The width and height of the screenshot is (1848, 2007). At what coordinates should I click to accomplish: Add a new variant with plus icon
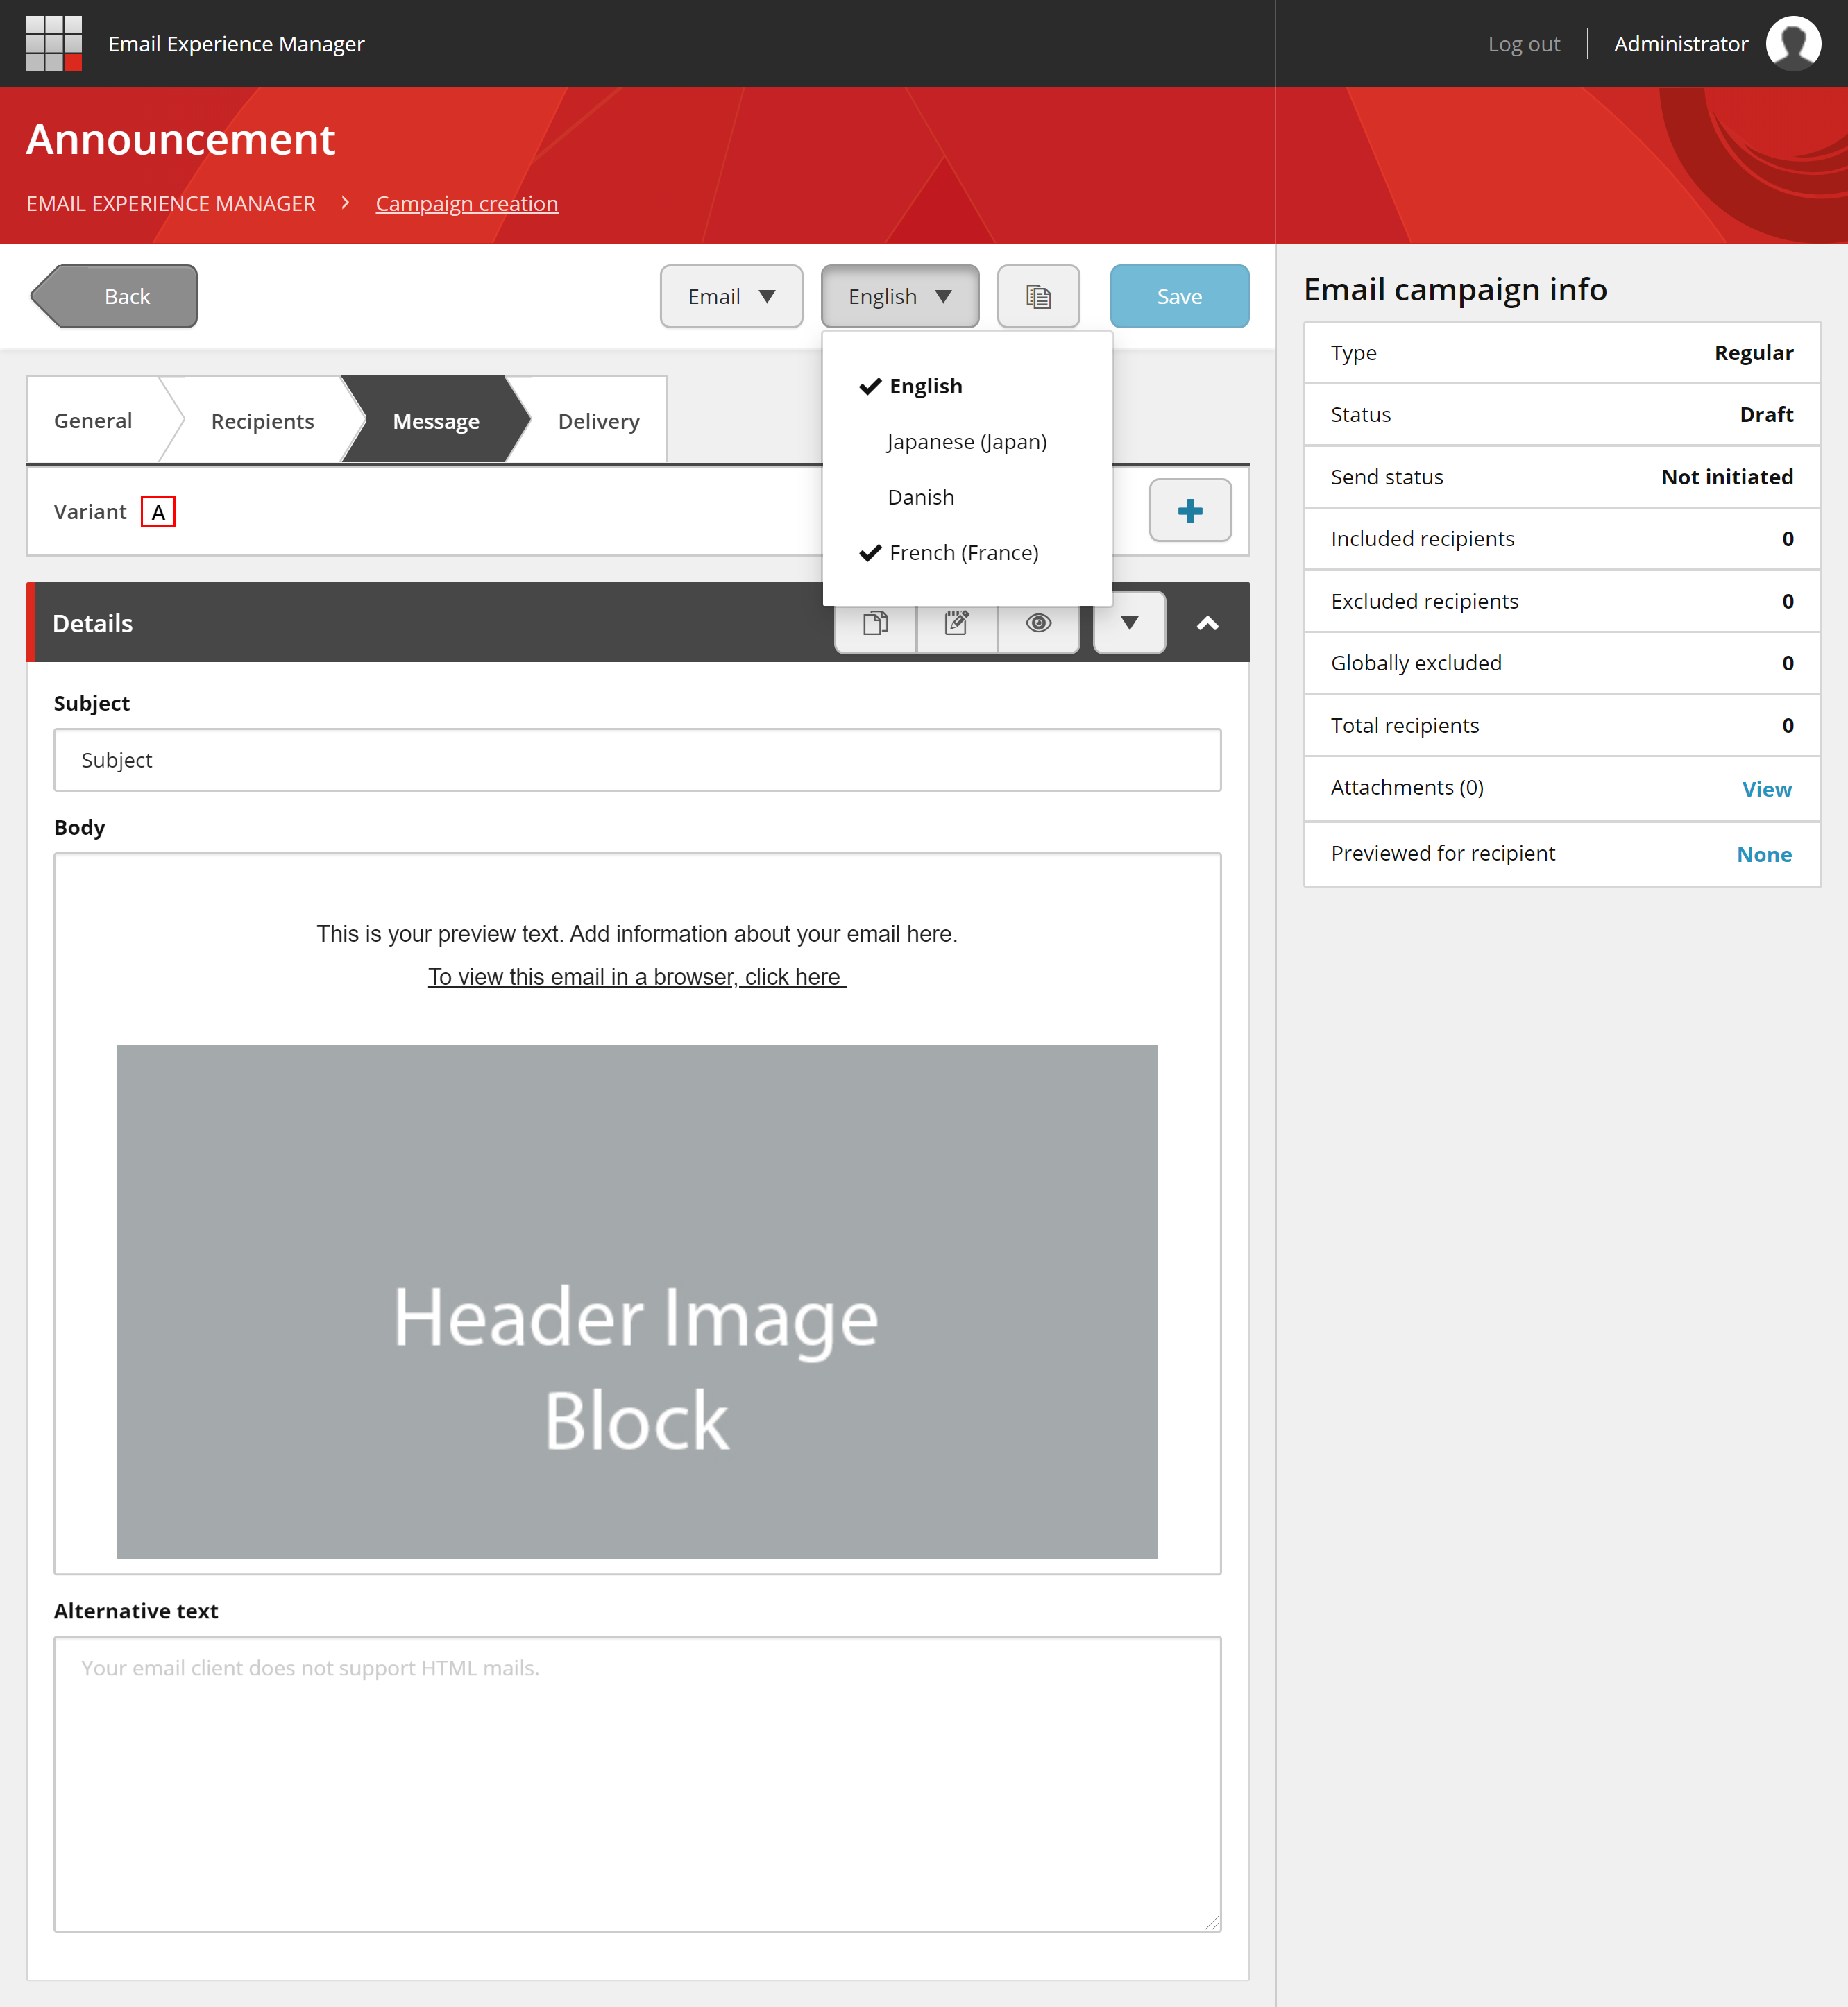(1190, 511)
